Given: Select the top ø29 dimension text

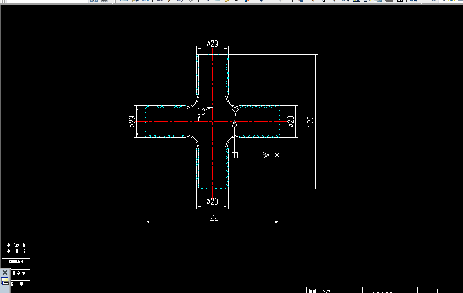Looking at the screenshot, I should (212, 44).
